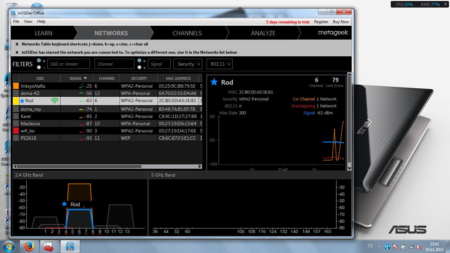The image size is (450, 253).
Task: Click the muted volume tray icon
Action: pyautogui.click(x=419, y=246)
